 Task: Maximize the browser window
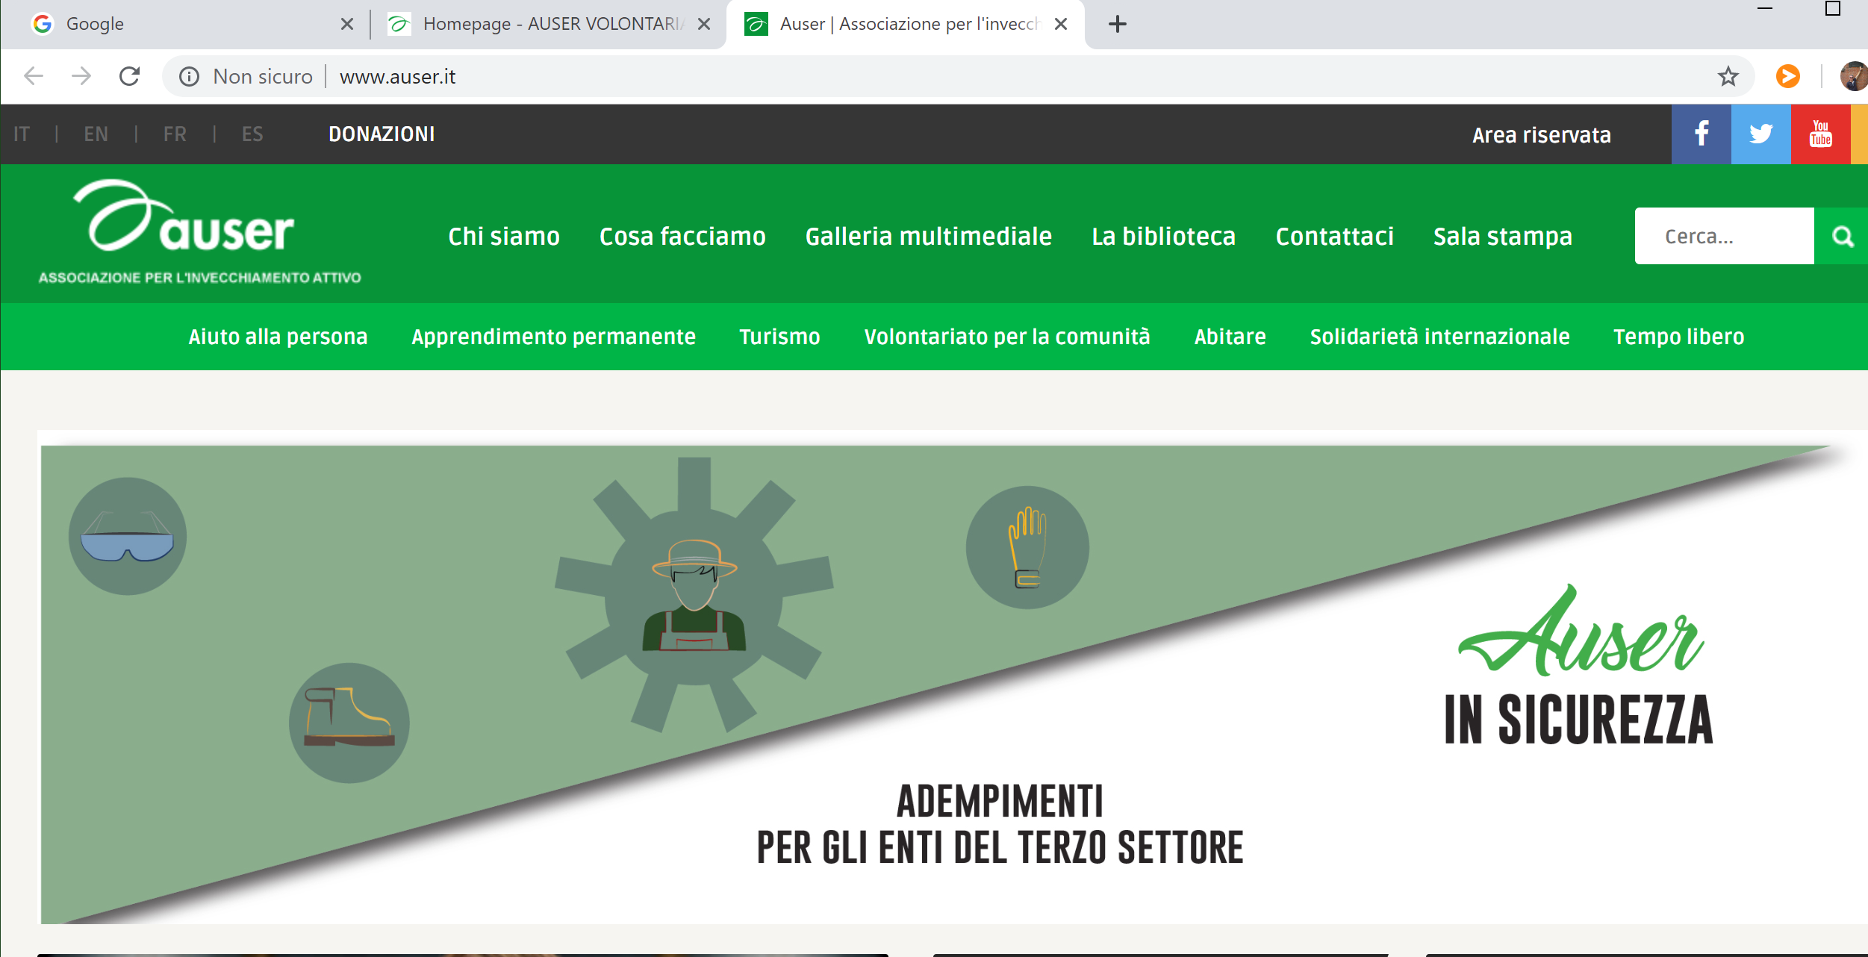1832,9
